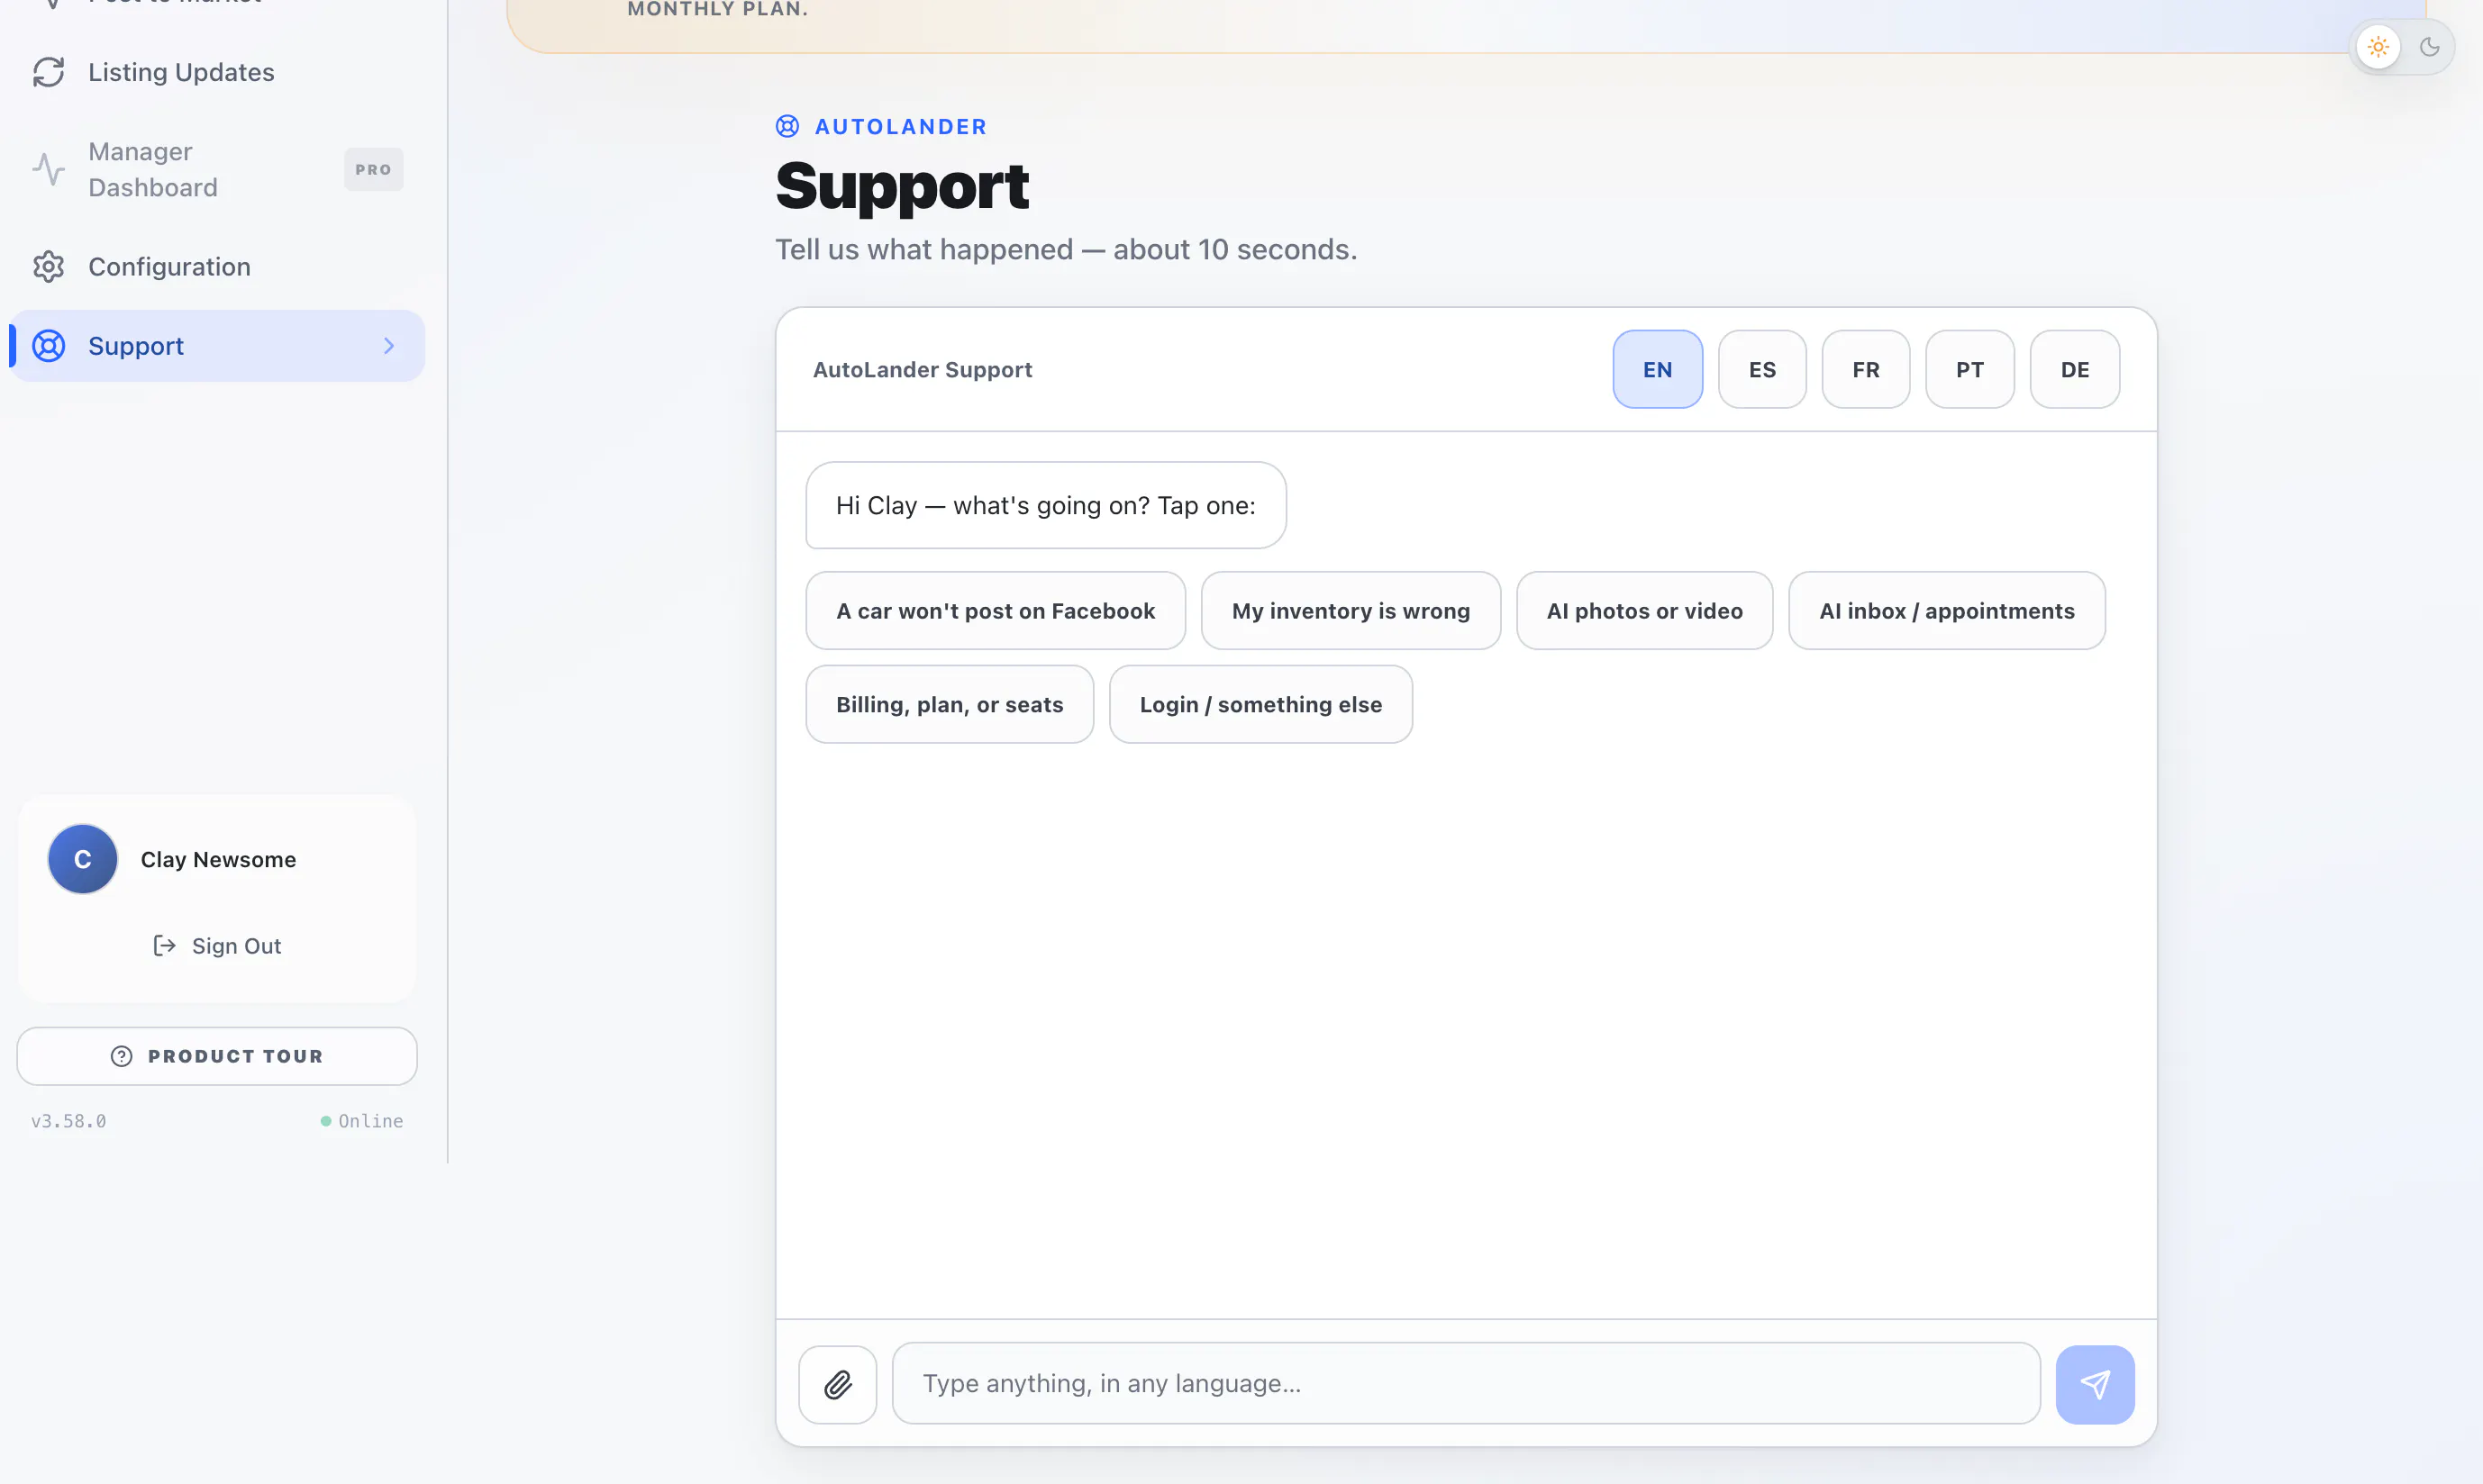Open Manager Dashboard menu item

[217, 169]
